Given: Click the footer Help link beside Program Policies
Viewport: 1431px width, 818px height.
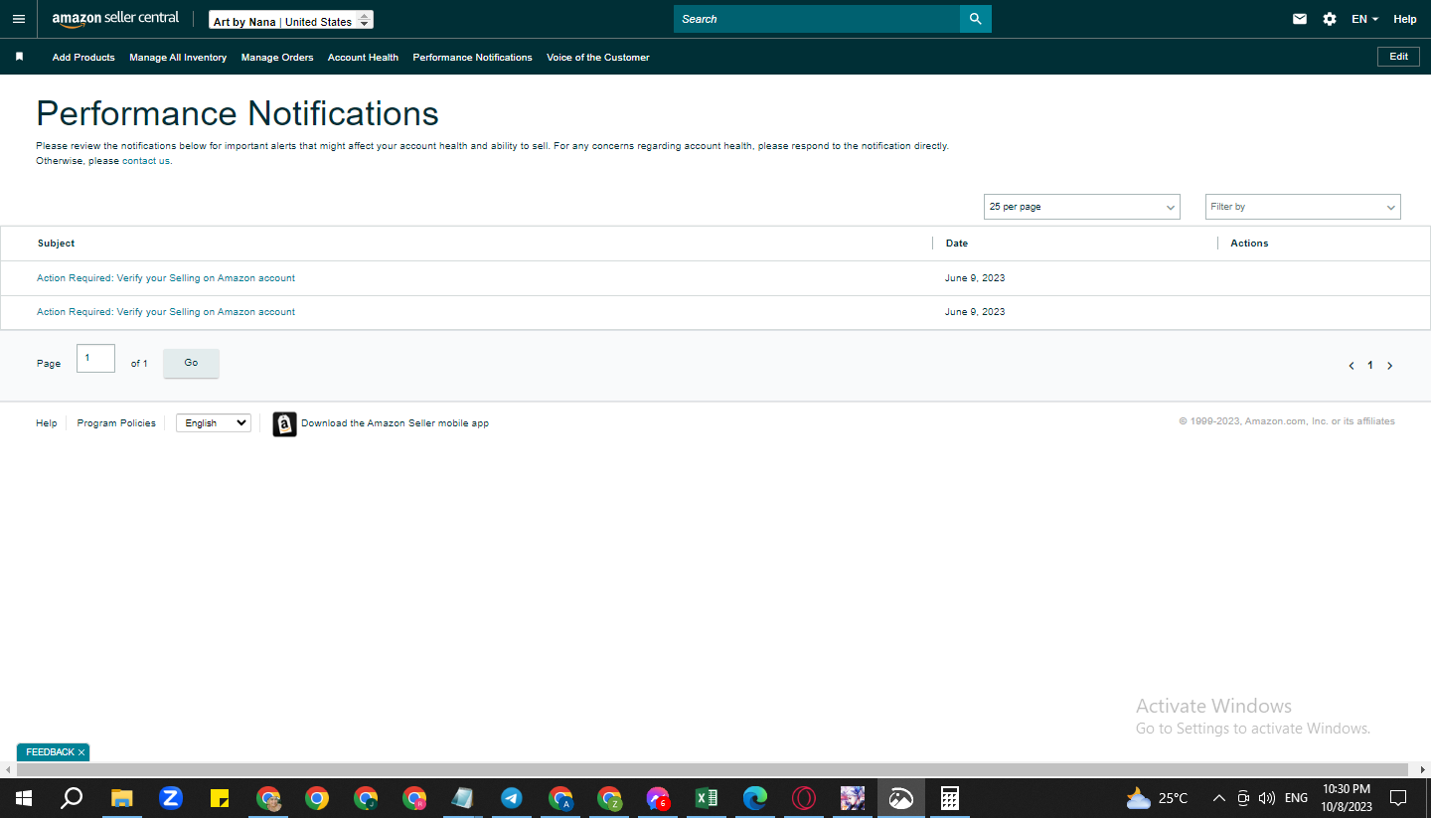Looking at the screenshot, I should pos(47,423).
